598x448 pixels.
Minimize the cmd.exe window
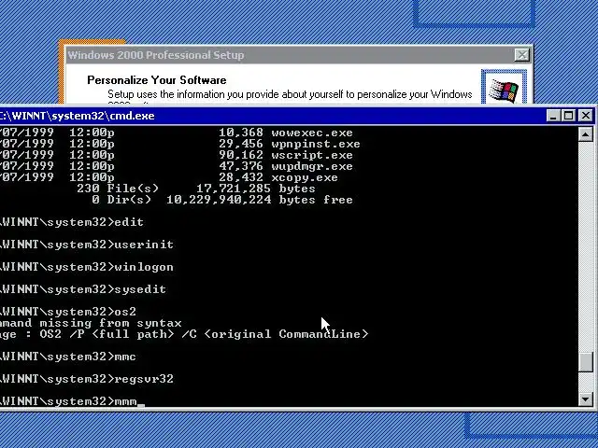click(553, 116)
